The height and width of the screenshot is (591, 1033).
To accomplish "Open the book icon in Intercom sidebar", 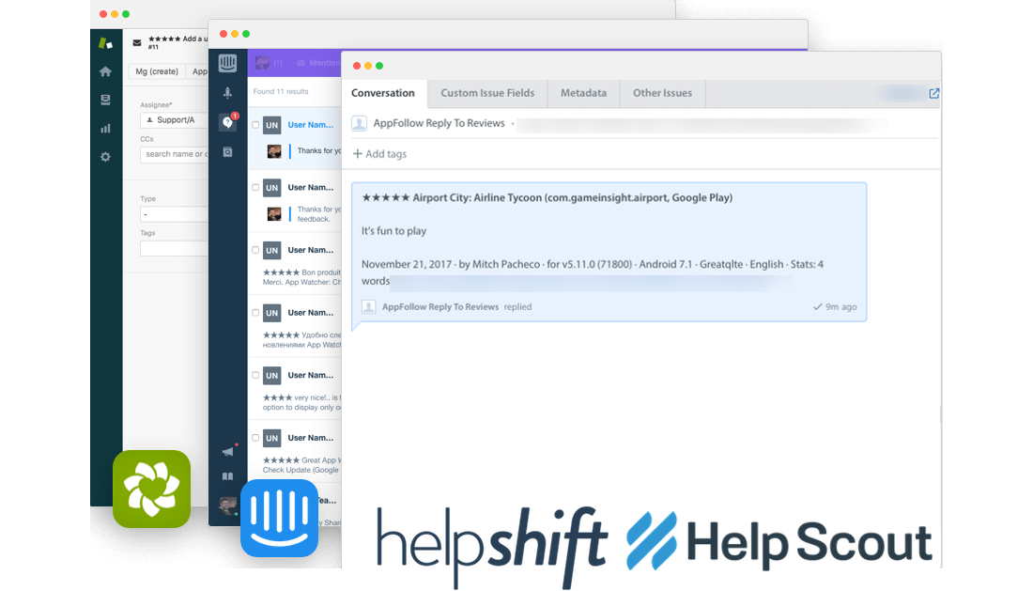I will click(227, 476).
